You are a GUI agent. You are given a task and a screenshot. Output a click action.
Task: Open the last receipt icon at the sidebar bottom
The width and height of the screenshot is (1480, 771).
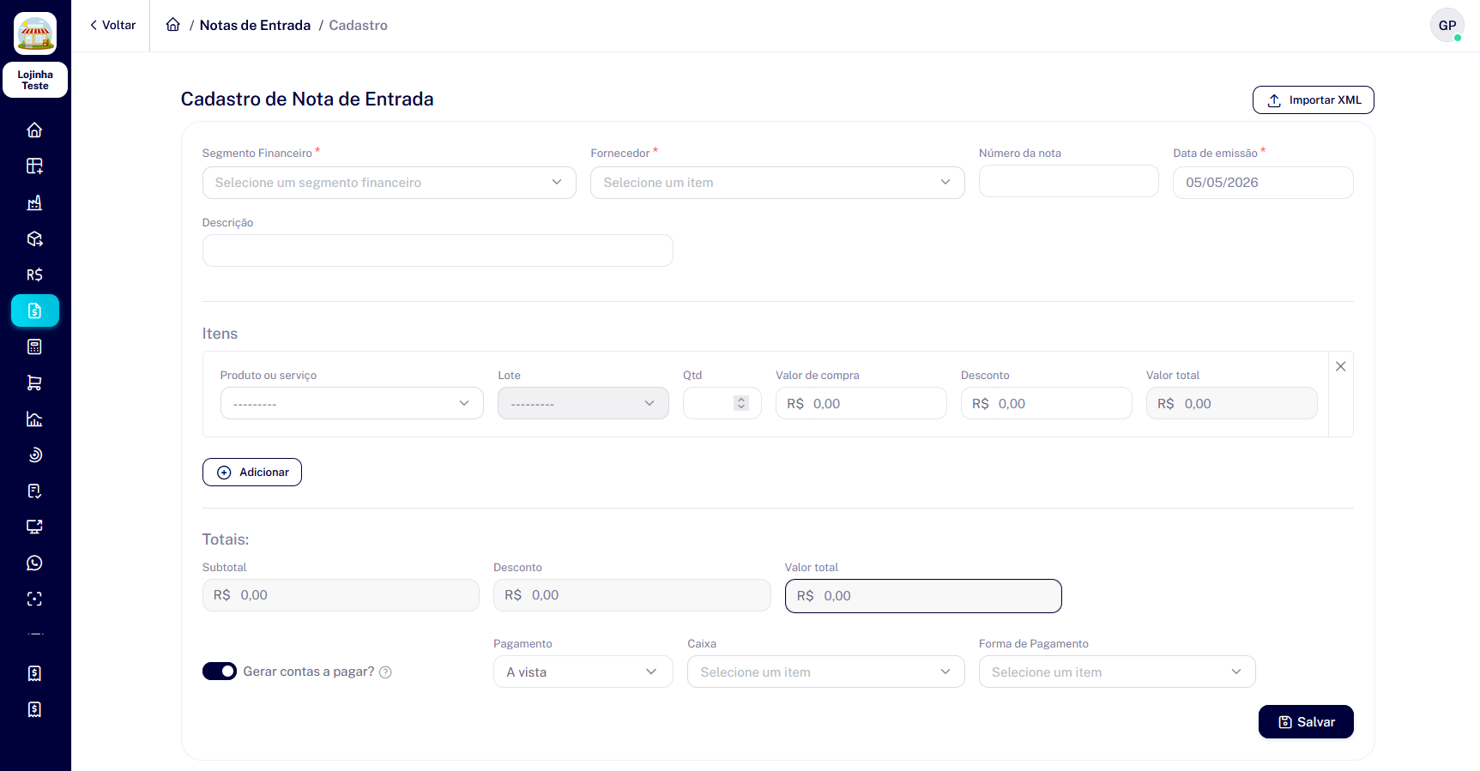coord(34,709)
